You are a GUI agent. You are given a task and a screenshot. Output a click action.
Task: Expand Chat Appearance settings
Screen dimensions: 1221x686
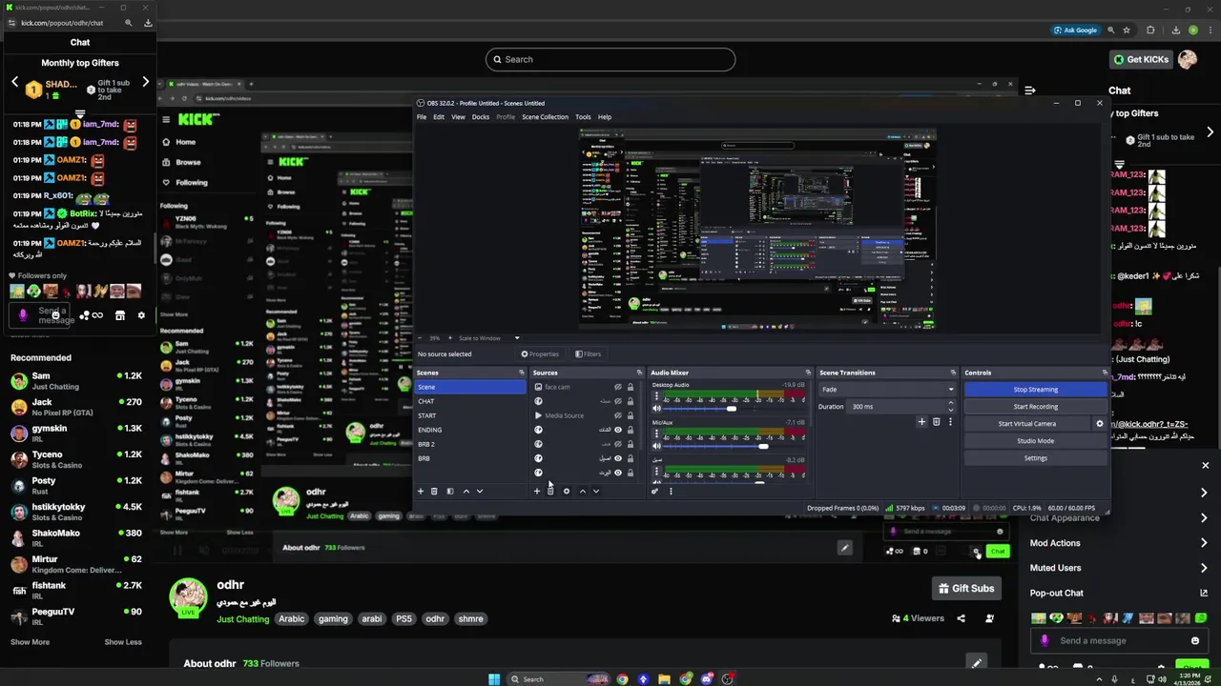(1118, 518)
